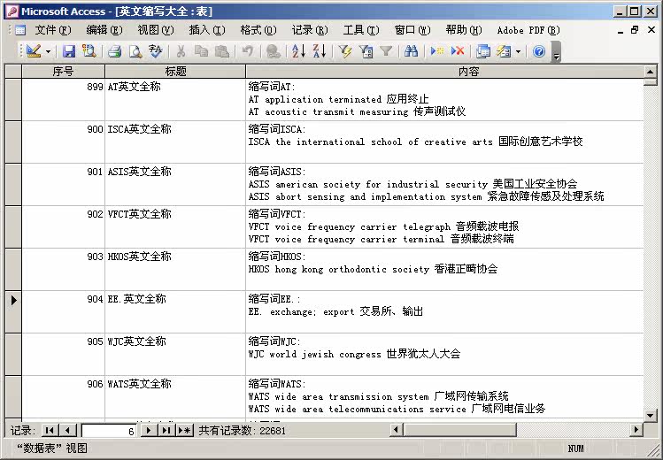663x460 pixels.
Task: Open the Toolbar Options chevron
Action: 557,51
